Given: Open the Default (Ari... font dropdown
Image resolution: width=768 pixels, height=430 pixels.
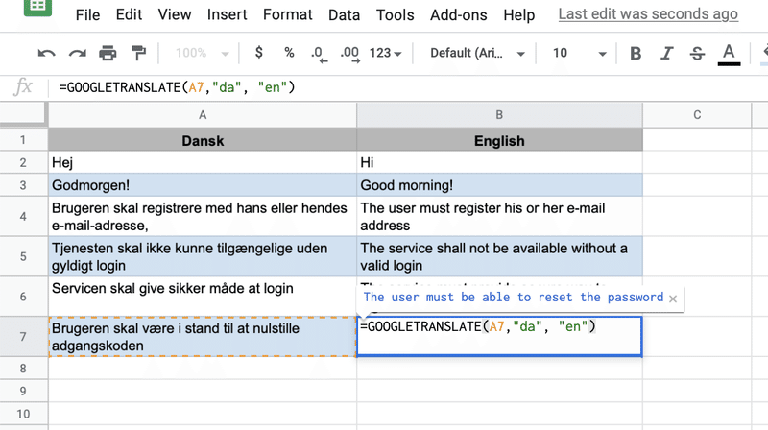Looking at the screenshot, I should [x=477, y=53].
